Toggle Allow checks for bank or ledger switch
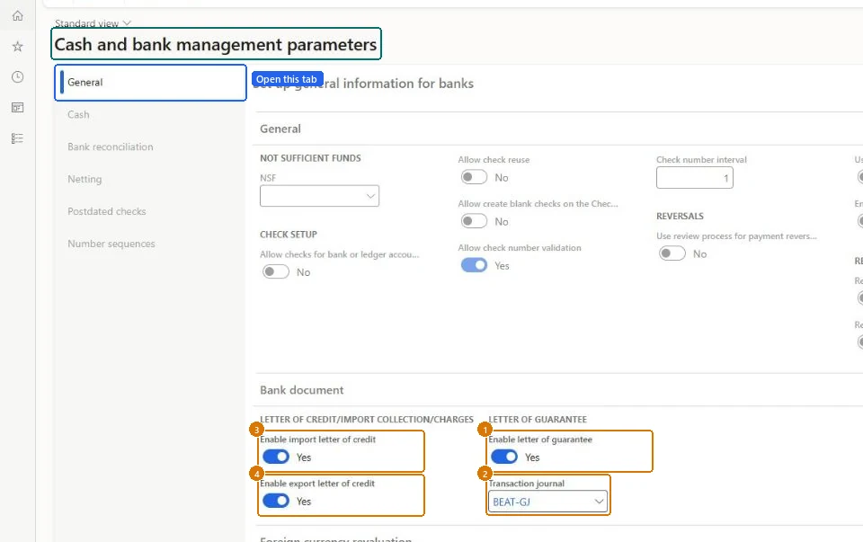 (x=276, y=271)
